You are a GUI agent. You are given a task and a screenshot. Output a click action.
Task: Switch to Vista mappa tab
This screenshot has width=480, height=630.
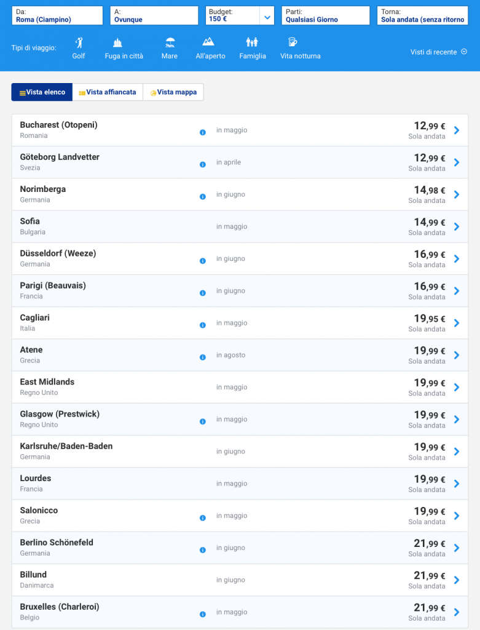coord(173,92)
